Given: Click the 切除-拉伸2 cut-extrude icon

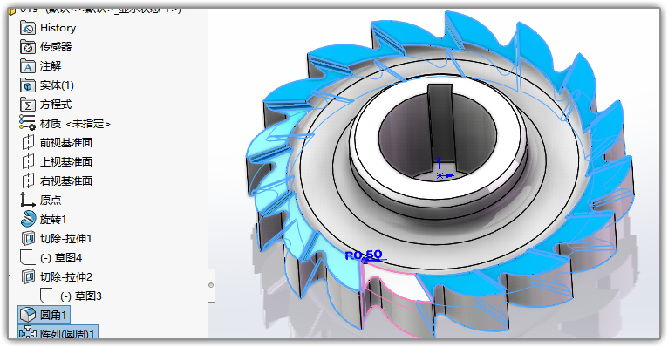Looking at the screenshot, I should 28,276.
